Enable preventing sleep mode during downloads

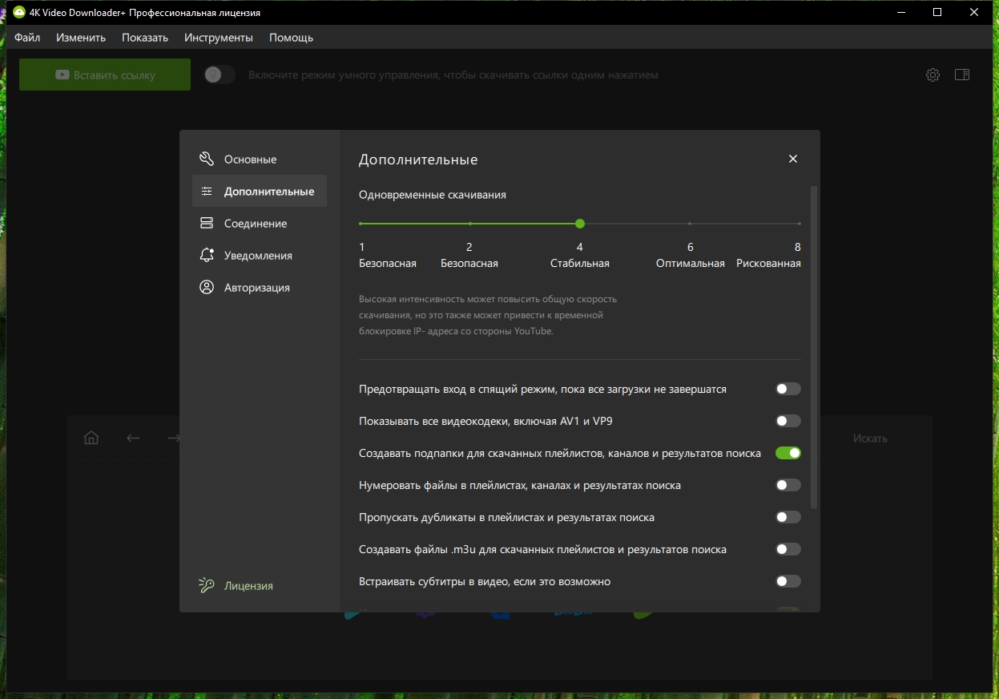(788, 389)
